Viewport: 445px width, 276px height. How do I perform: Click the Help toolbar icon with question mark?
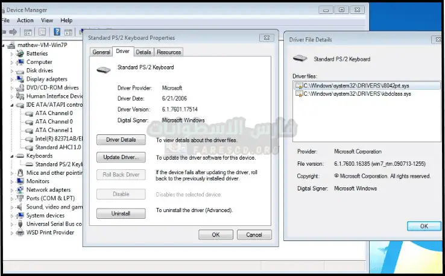tap(57, 32)
